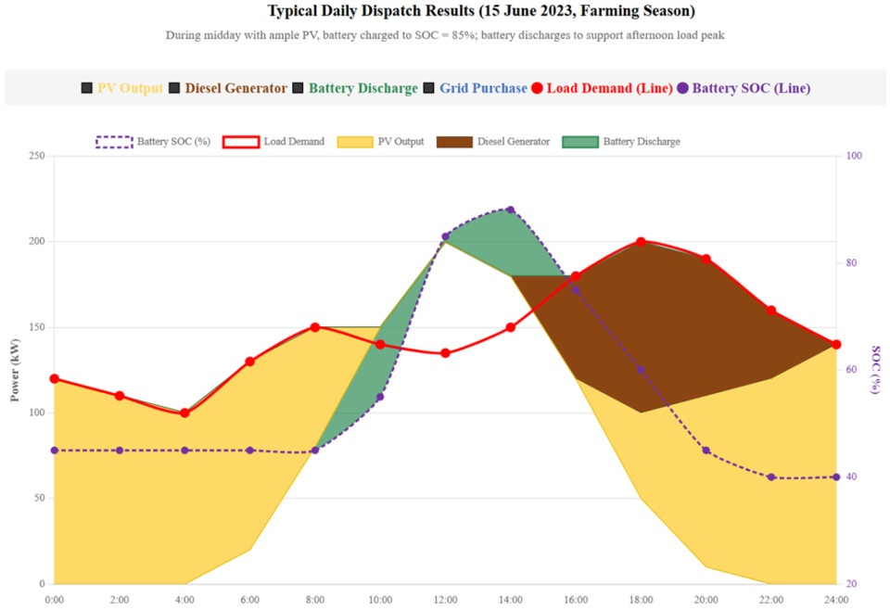Click the '250' left axis tick label

(x=36, y=156)
